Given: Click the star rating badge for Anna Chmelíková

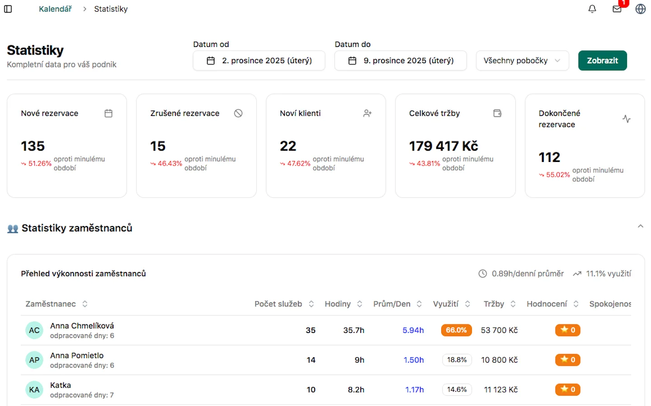Looking at the screenshot, I should coord(568,330).
